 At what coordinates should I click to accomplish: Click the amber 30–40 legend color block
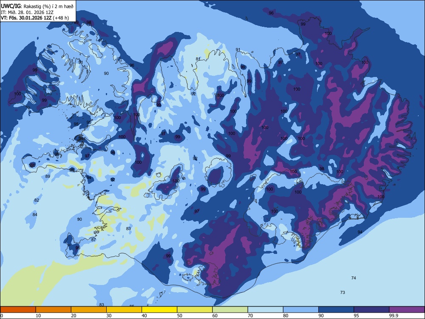pyautogui.click(x=124, y=310)
